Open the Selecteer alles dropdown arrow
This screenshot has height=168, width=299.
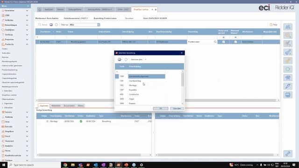tap(146, 60)
